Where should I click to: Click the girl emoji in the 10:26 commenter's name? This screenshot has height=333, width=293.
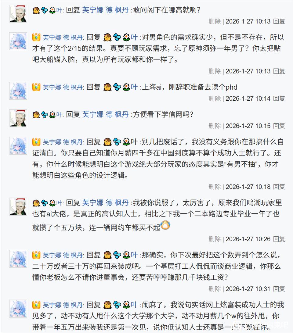pos(36,203)
